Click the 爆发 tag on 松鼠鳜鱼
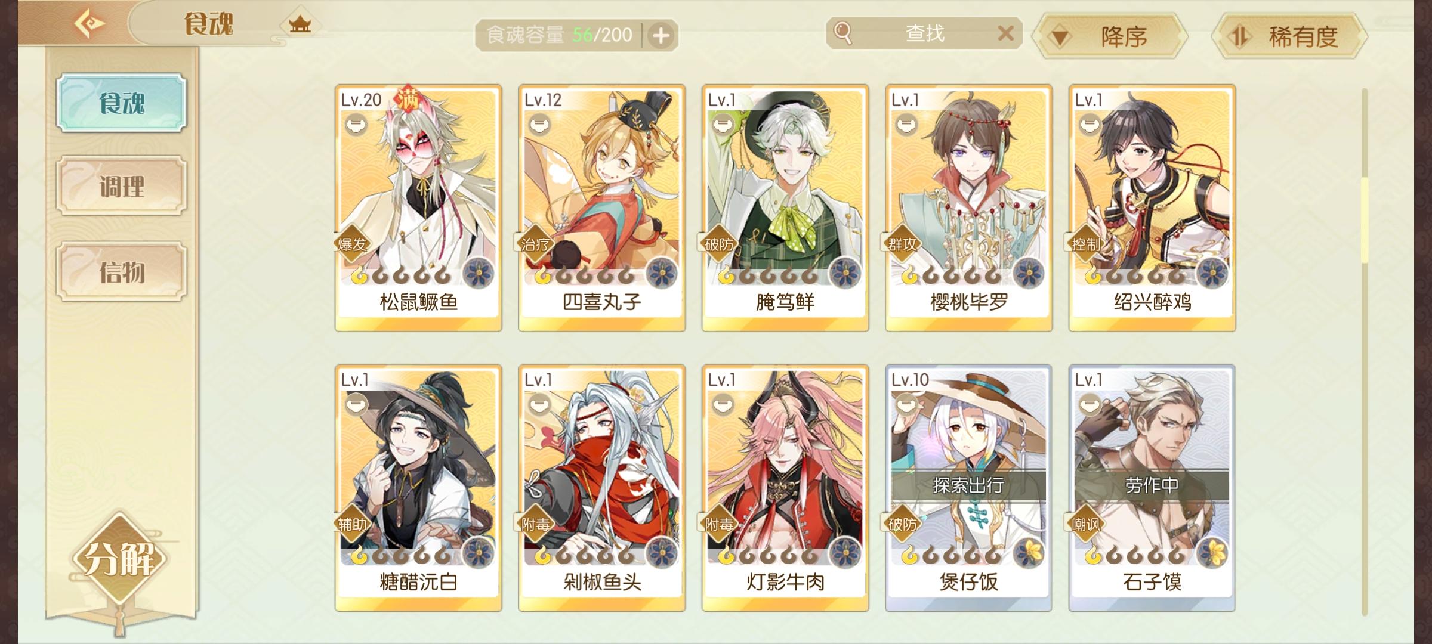Screen dimensions: 1432x644 351,244
